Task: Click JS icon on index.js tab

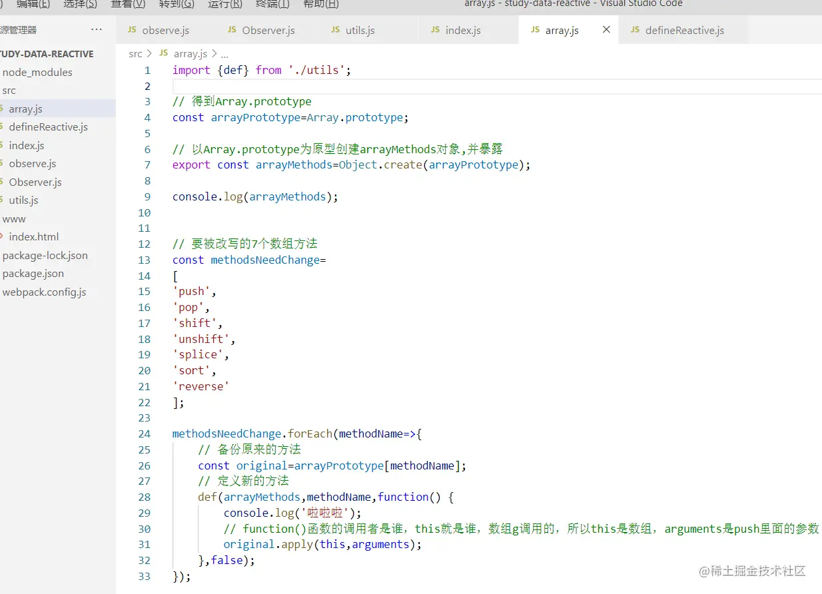Action: (x=436, y=30)
